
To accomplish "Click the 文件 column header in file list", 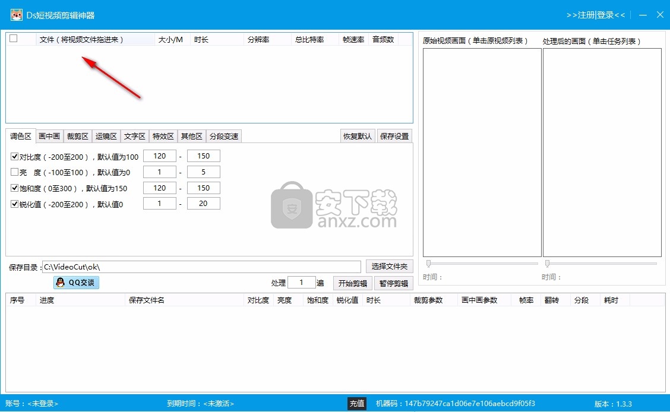I will 95,39.
